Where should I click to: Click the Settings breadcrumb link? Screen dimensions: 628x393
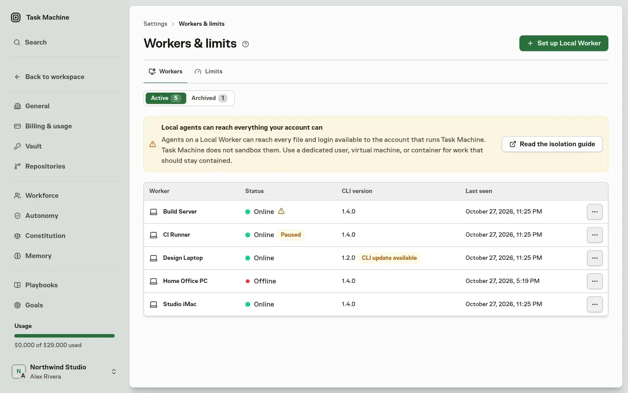click(155, 24)
